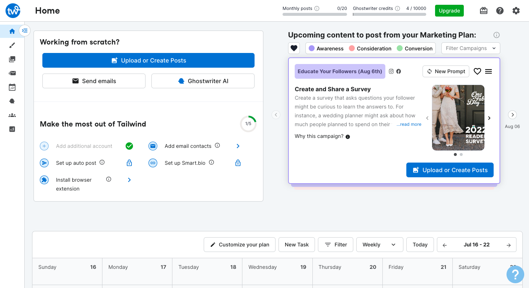Screen dimensions: 529x288
Task: Click the read more link
Action: click(409, 124)
